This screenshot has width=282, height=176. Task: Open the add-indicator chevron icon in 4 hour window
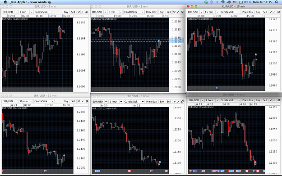pyautogui.click(x=271, y=100)
